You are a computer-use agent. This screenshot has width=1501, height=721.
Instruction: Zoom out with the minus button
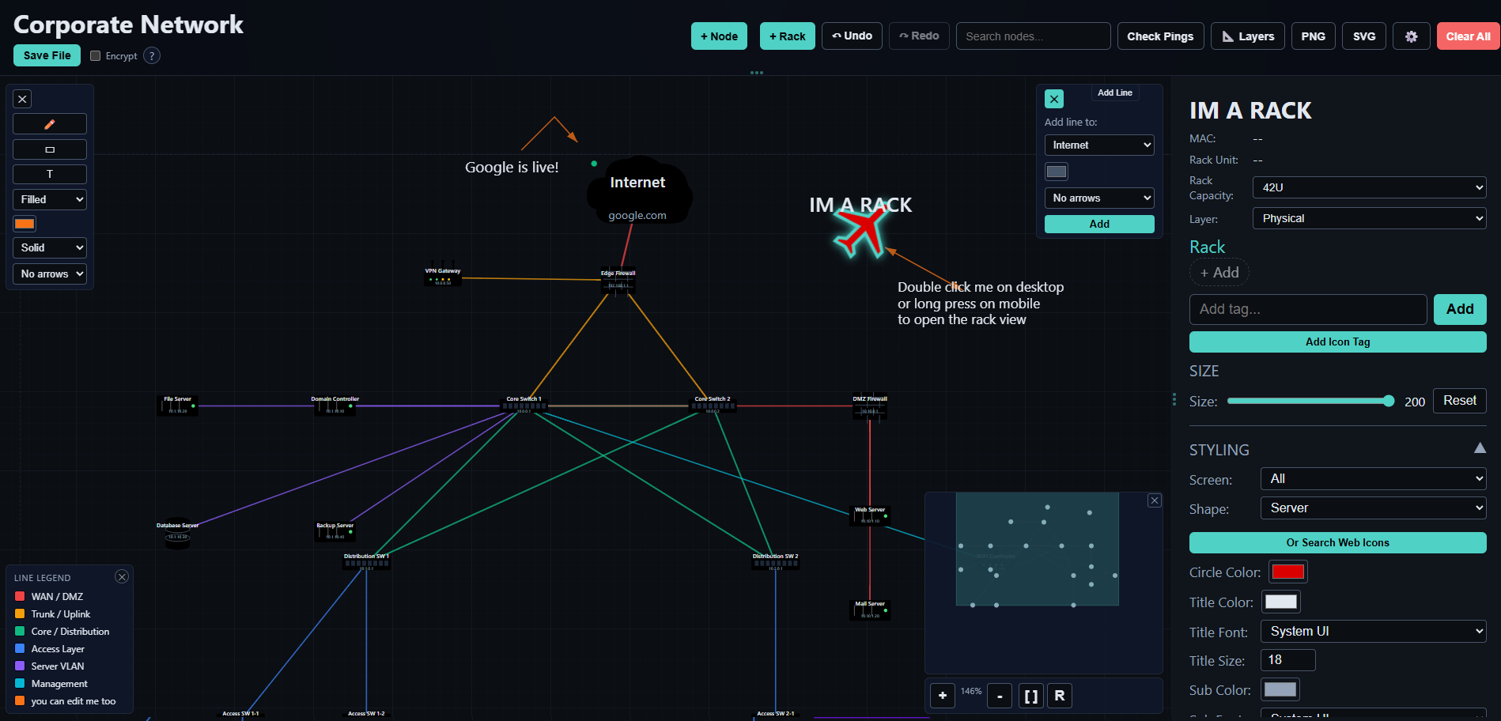(1000, 696)
